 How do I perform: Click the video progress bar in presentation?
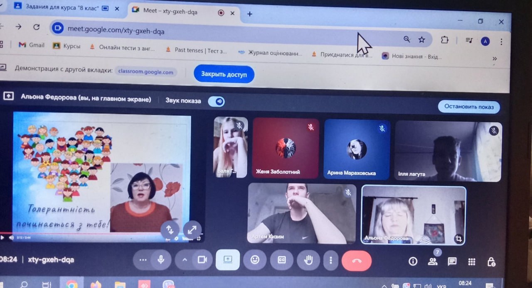pos(83,233)
